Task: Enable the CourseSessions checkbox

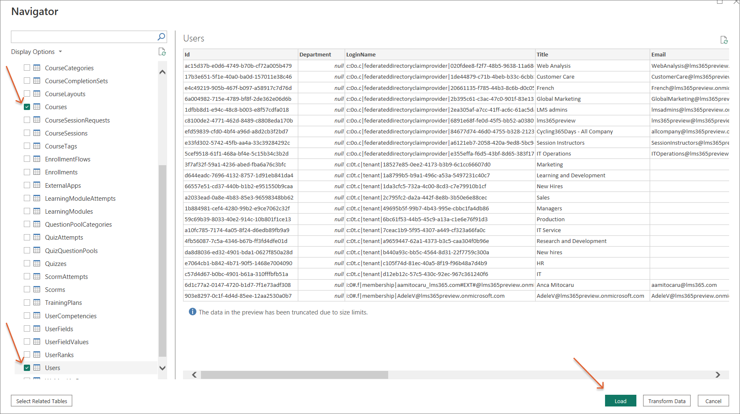Action: [x=27, y=133]
